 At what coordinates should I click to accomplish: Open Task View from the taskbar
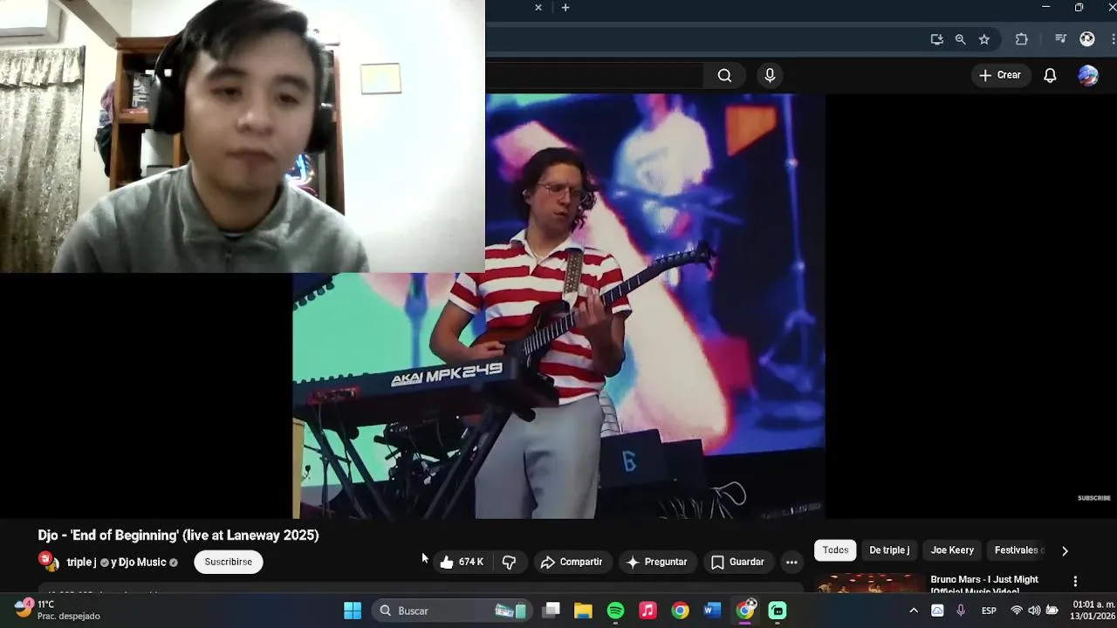click(551, 611)
